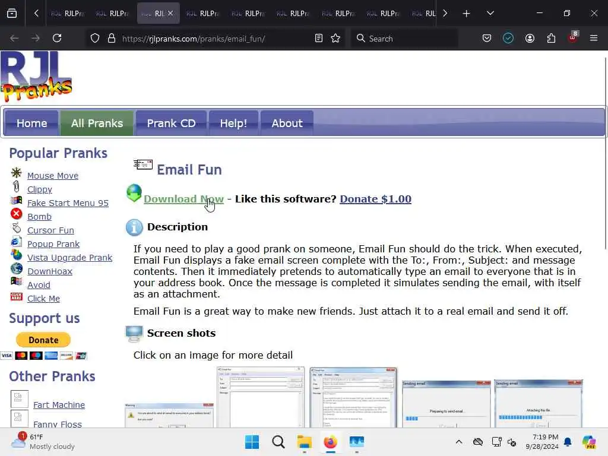
Task: Close the active RJL tab
Action: 170,13
